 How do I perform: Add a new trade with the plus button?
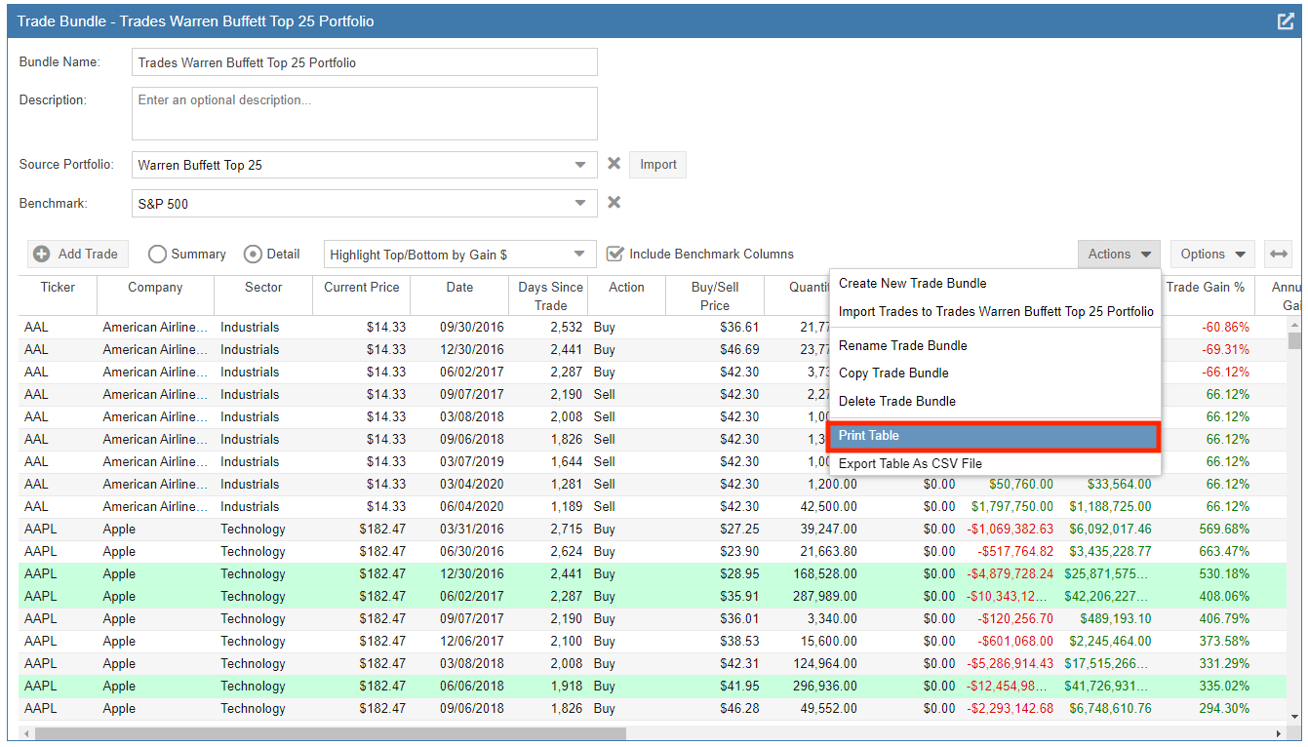[78, 254]
